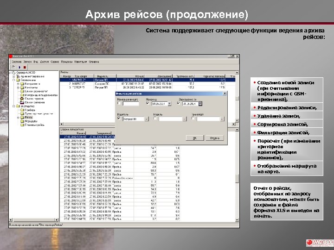Image resolution: width=334 pixels, height=250 pixels.
Task: Open the Сервис menu
Action: [x=55, y=62]
